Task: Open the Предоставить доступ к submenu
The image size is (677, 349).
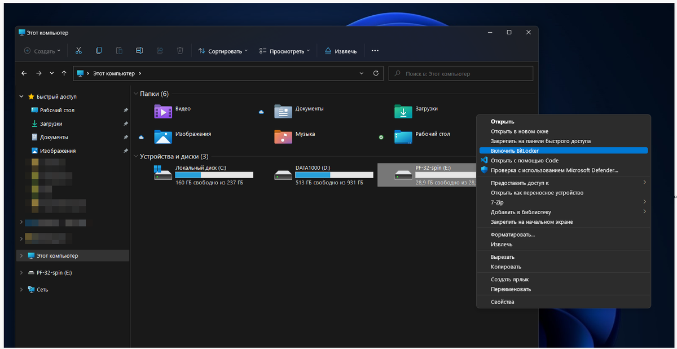Action: [x=563, y=183]
